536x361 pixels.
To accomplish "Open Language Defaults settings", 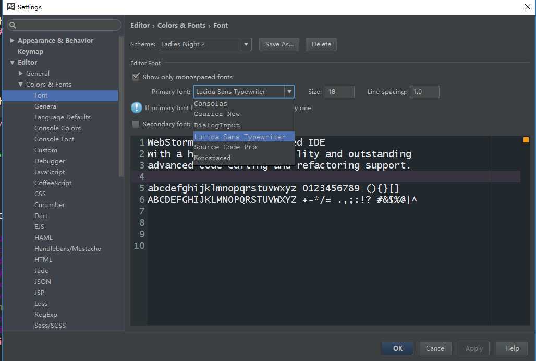I will click(x=63, y=117).
